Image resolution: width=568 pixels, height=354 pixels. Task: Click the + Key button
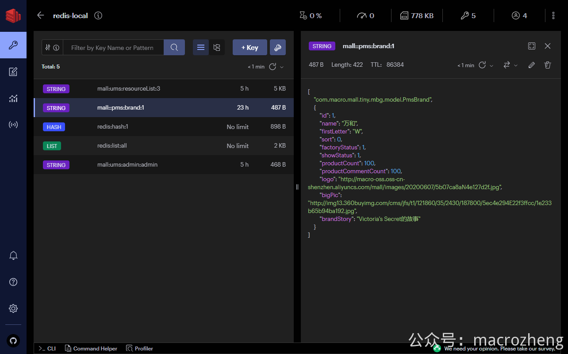(x=250, y=48)
